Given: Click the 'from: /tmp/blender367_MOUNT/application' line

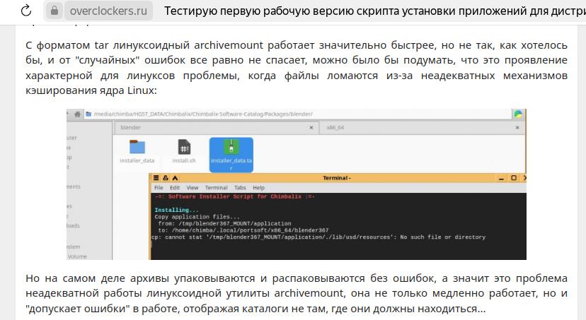Looking at the screenshot, I should coord(224,223).
